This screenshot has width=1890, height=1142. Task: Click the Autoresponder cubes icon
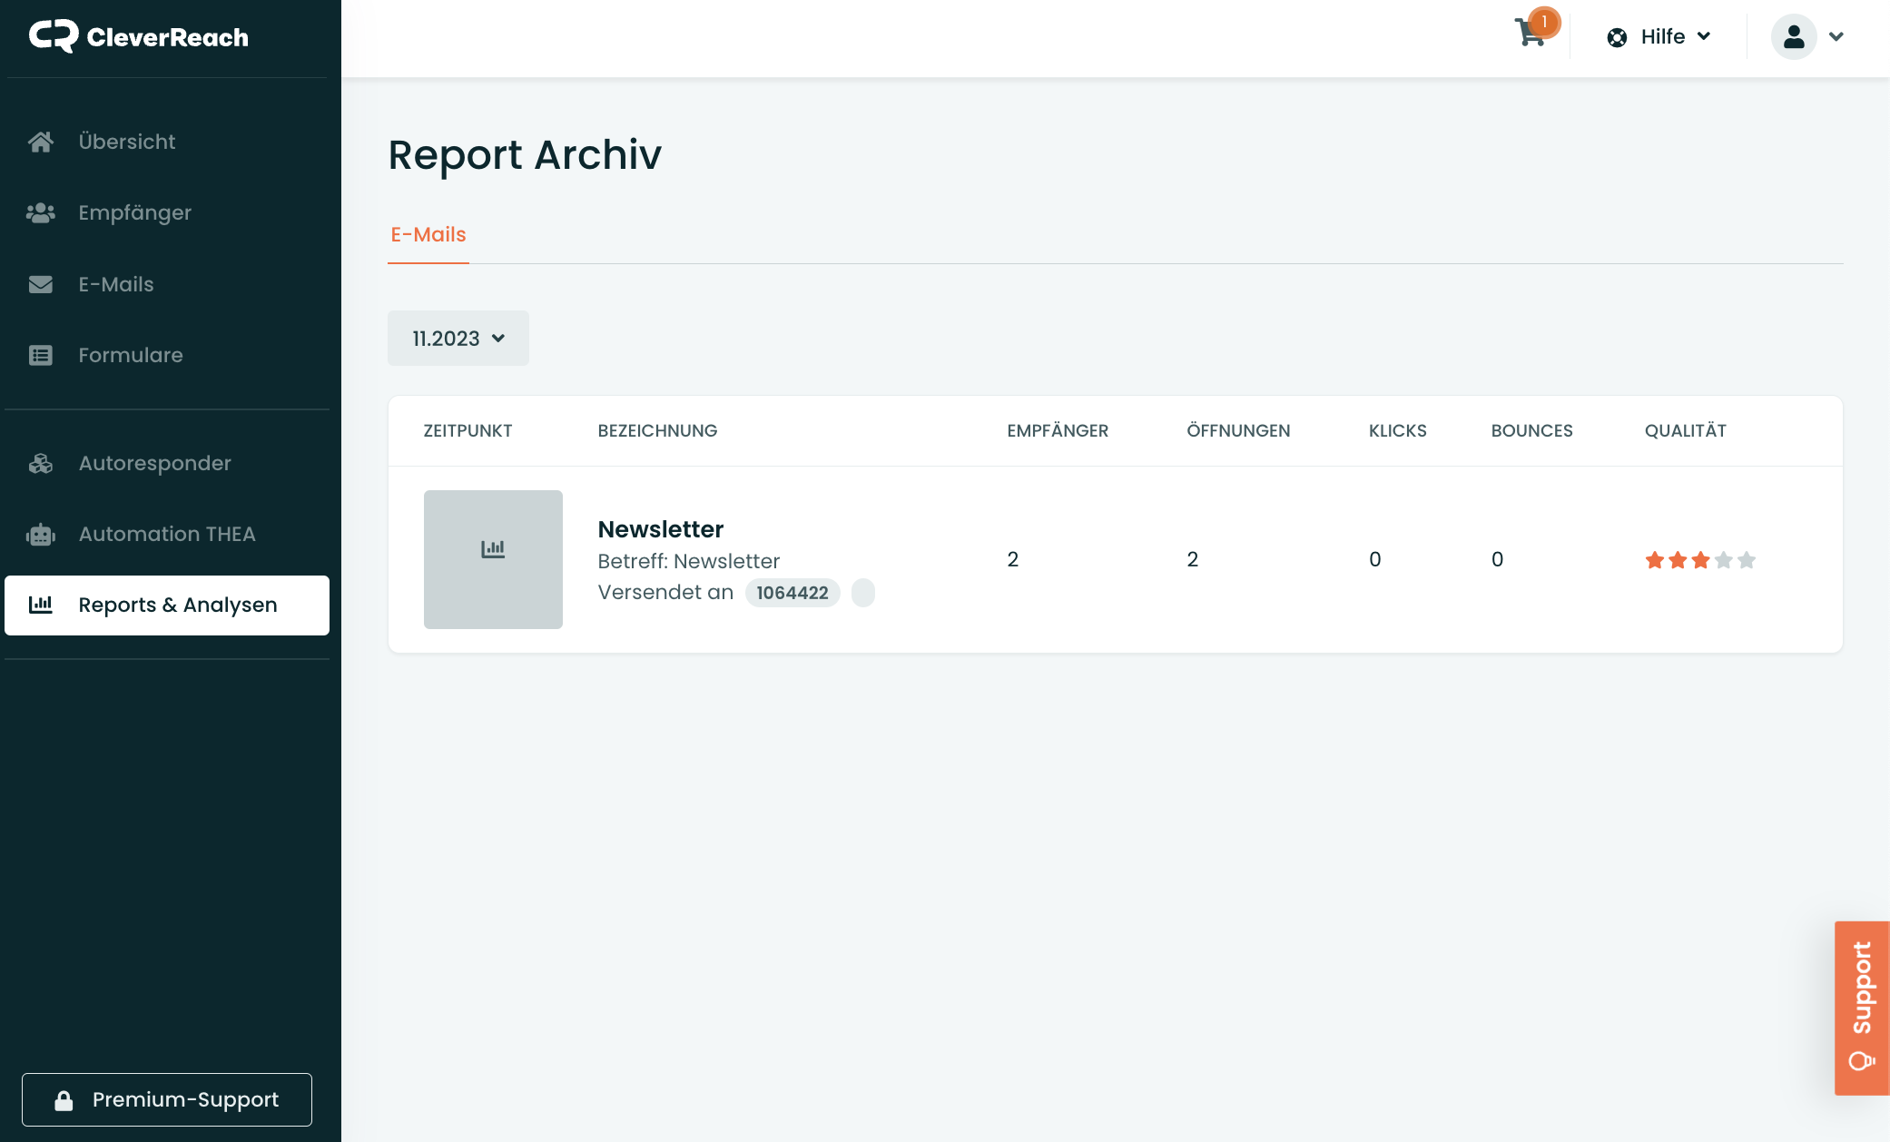tap(41, 463)
